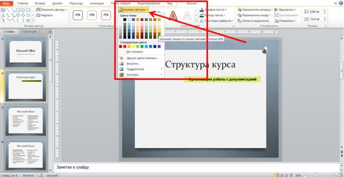
Task: Choose Нет заливки no fill option
Action: (x=134, y=52)
